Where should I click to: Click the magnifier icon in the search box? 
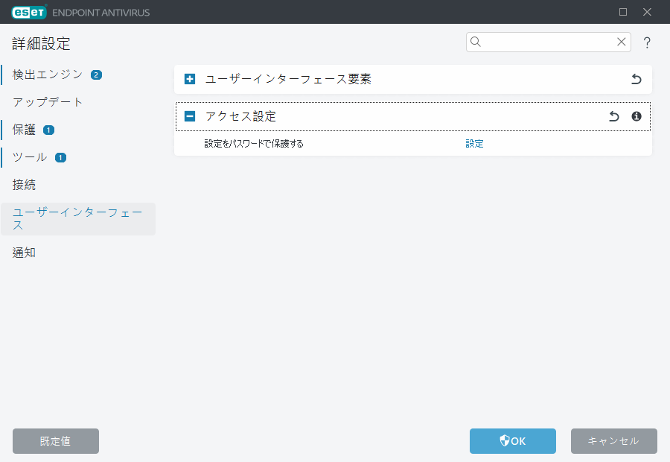(x=476, y=42)
